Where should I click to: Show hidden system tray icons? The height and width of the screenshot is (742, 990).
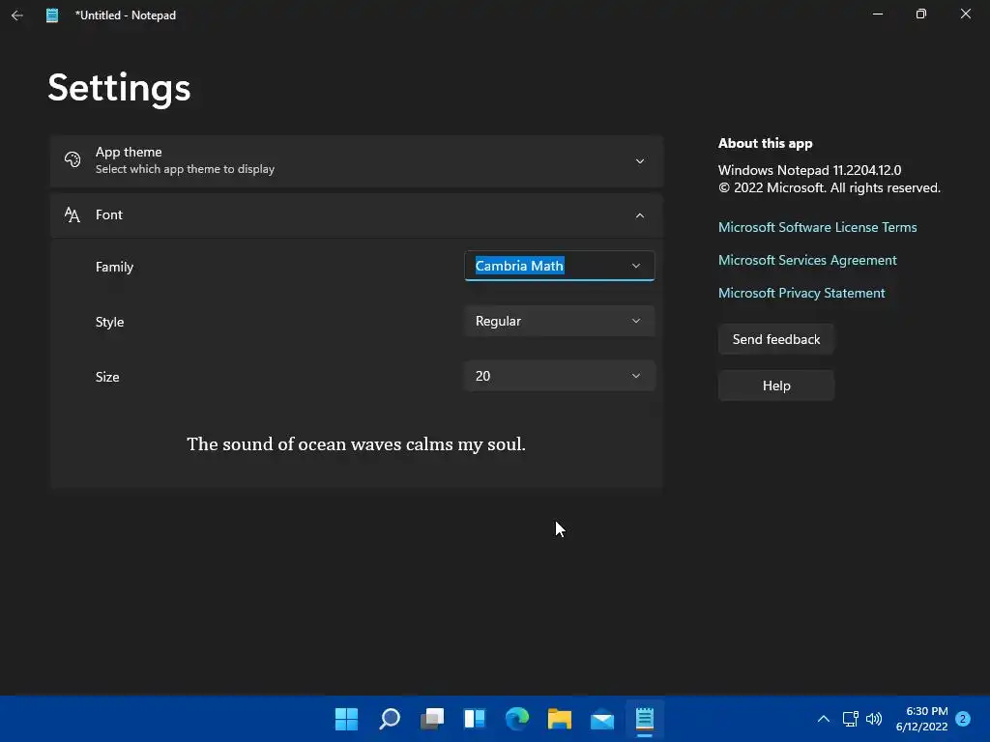tap(824, 719)
